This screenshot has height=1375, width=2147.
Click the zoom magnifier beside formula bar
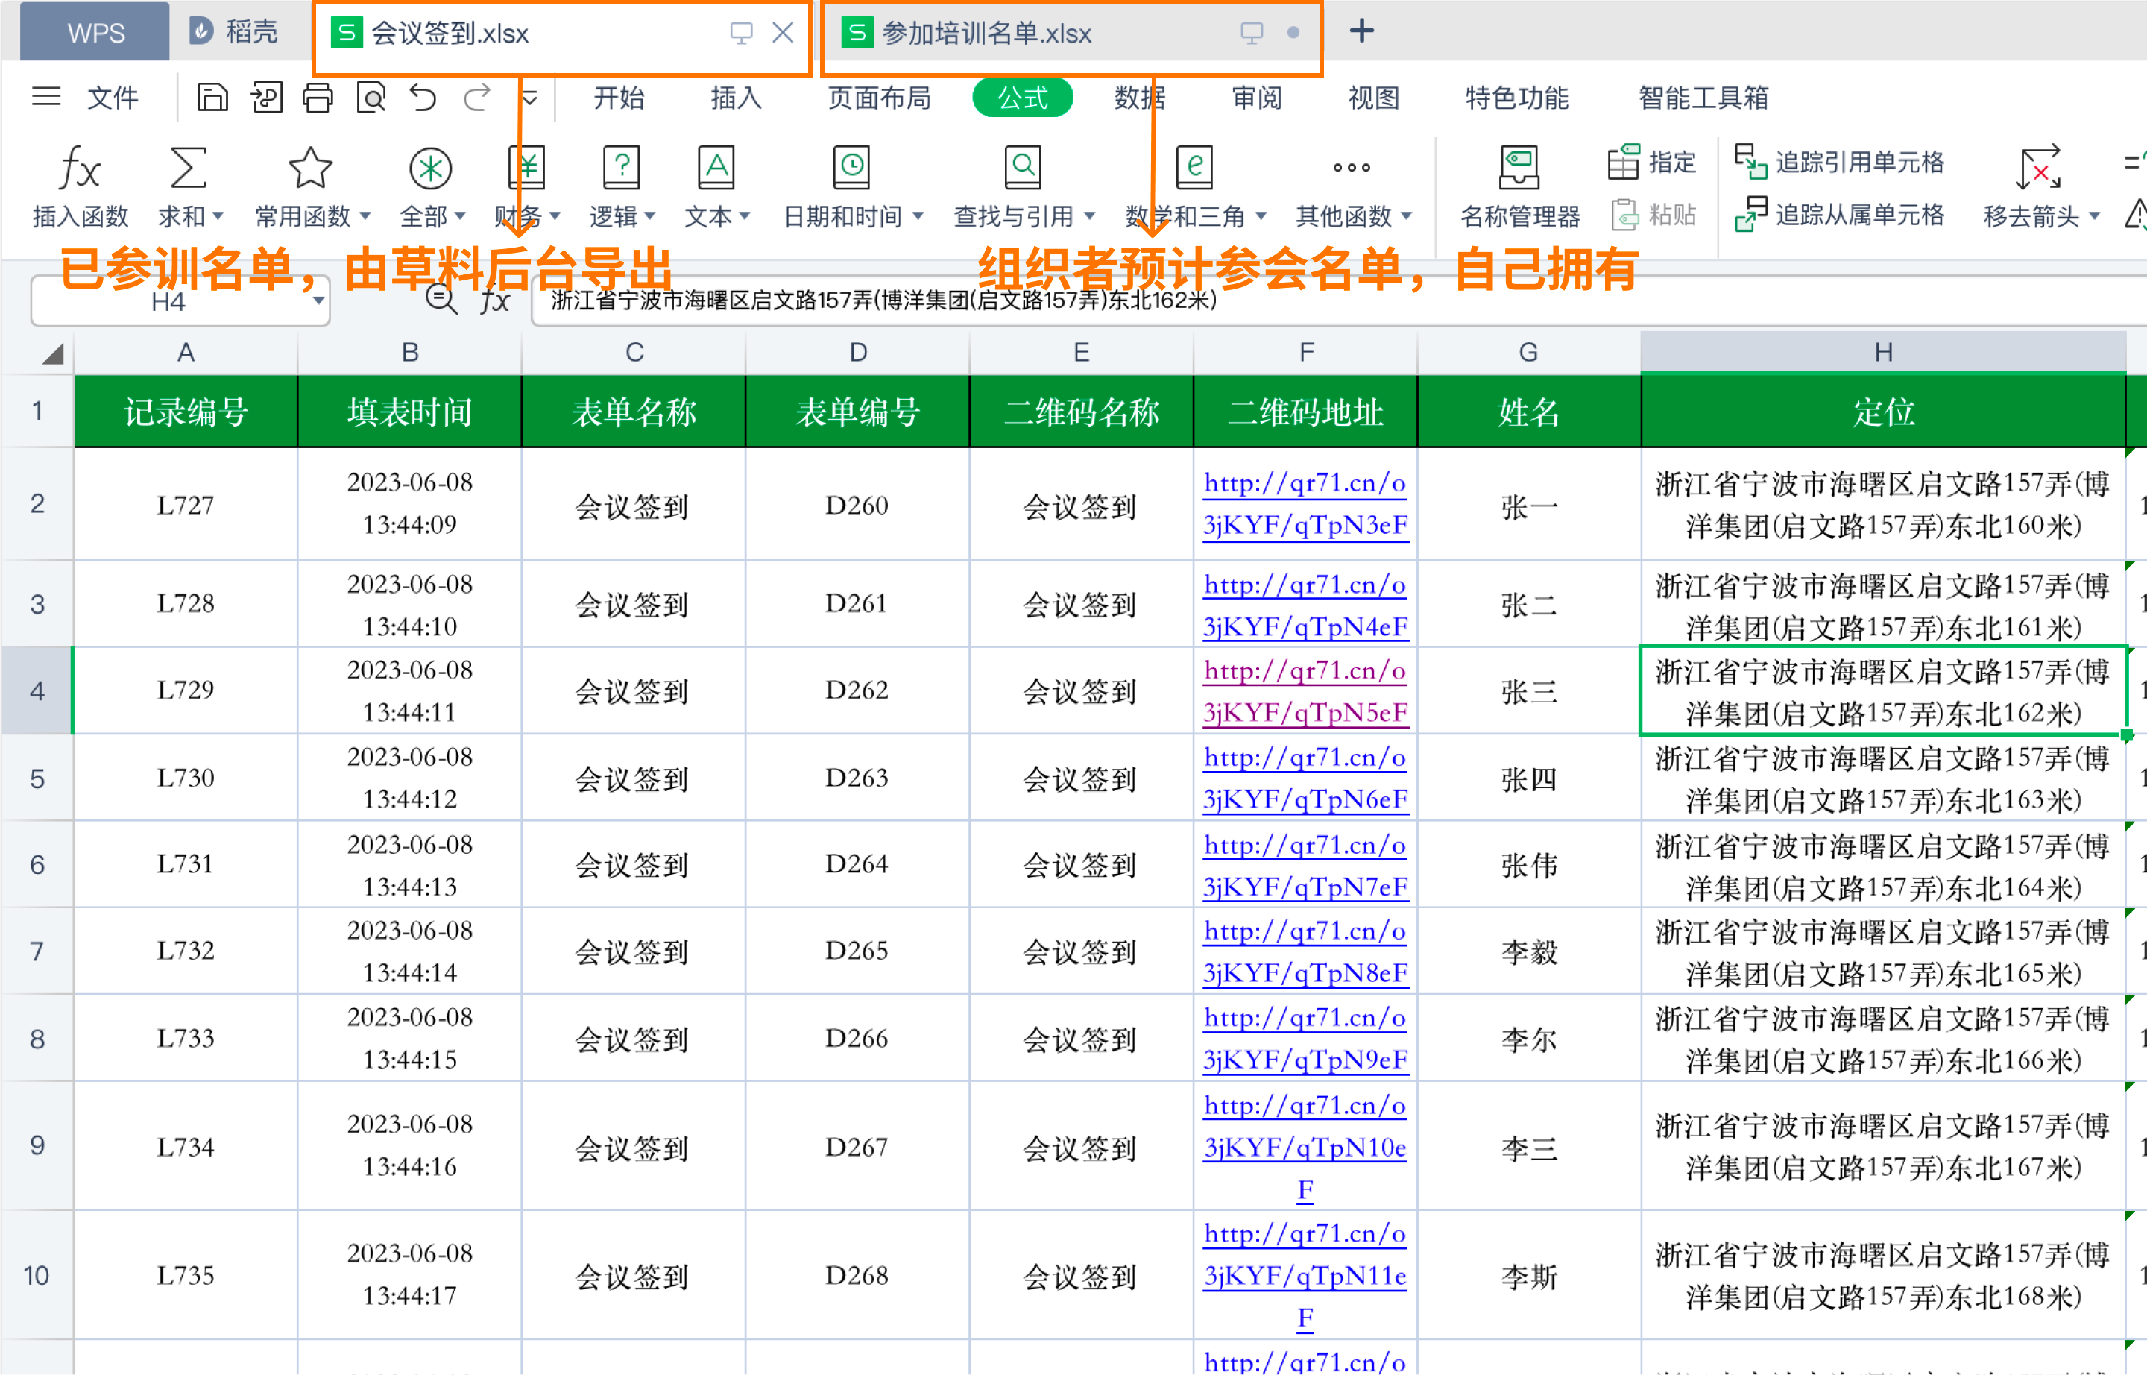pos(441,299)
